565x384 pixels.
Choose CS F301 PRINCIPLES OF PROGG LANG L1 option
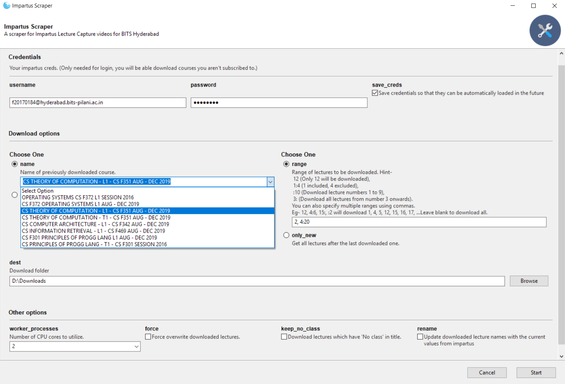point(148,238)
